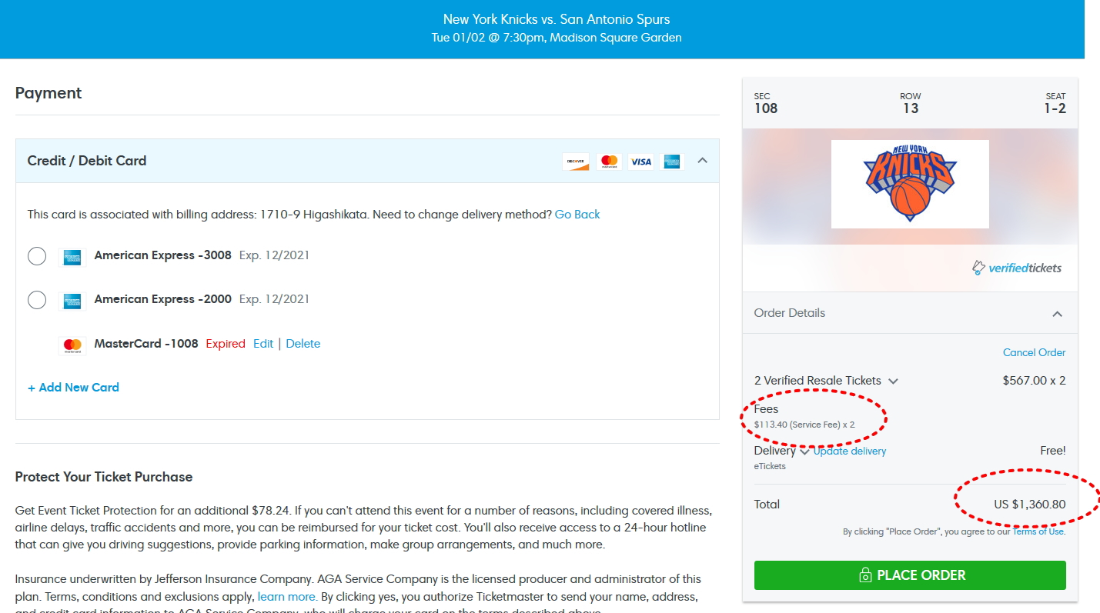This screenshot has height=613, width=1100.
Task: Click the Cancel Order link
Action: pos(1034,352)
